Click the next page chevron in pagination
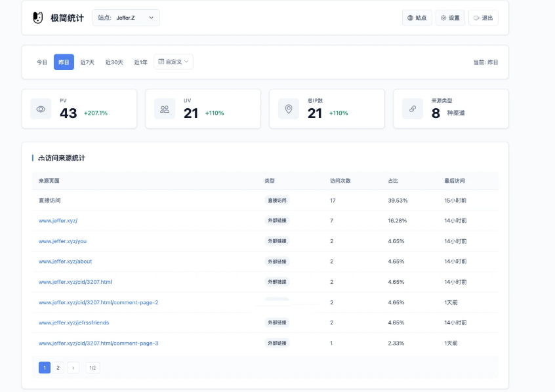The image size is (555, 392). click(x=72, y=367)
